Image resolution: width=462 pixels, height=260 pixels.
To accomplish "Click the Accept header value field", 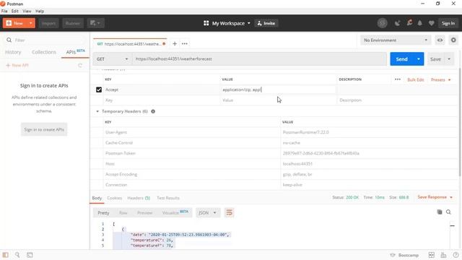I will 278,90.
